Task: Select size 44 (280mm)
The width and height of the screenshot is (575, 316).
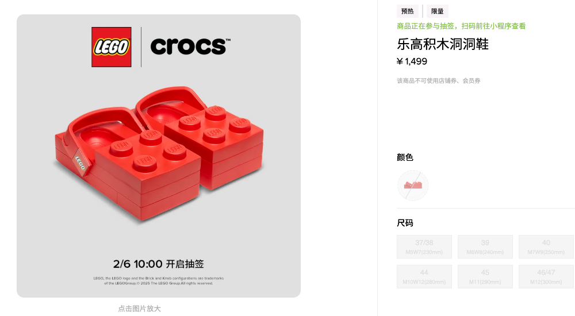Action: 424,276
